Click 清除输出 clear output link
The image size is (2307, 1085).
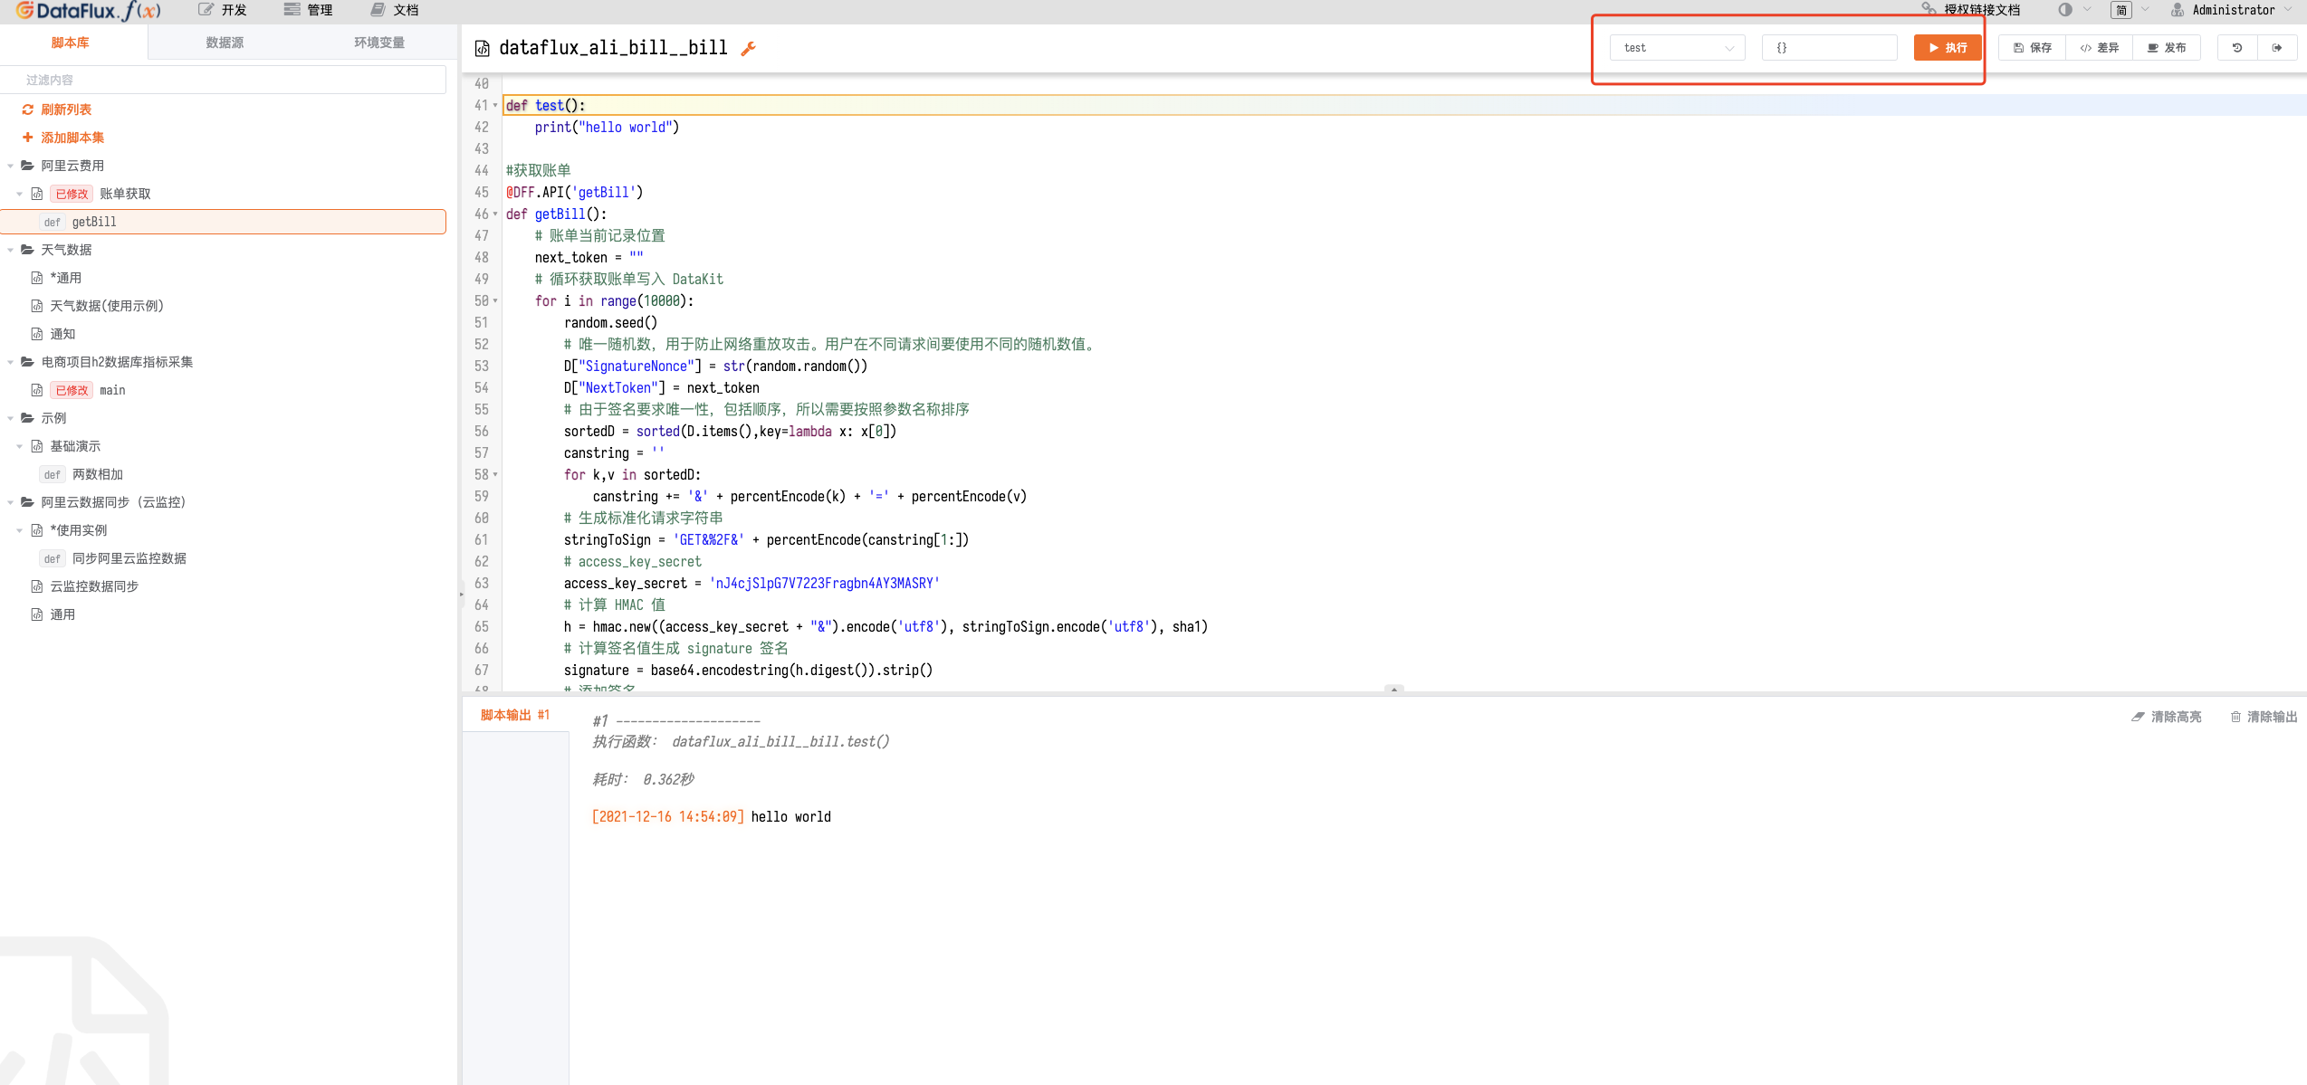click(2264, 717)
